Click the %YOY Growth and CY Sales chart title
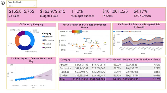This screenshot has height=93, width=167. pos(85,26)
